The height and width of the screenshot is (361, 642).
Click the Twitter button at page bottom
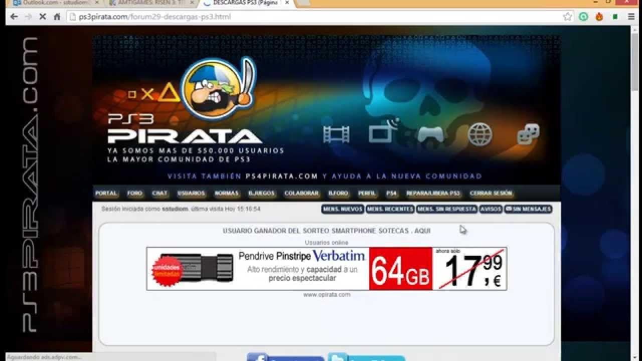[367, 357]
